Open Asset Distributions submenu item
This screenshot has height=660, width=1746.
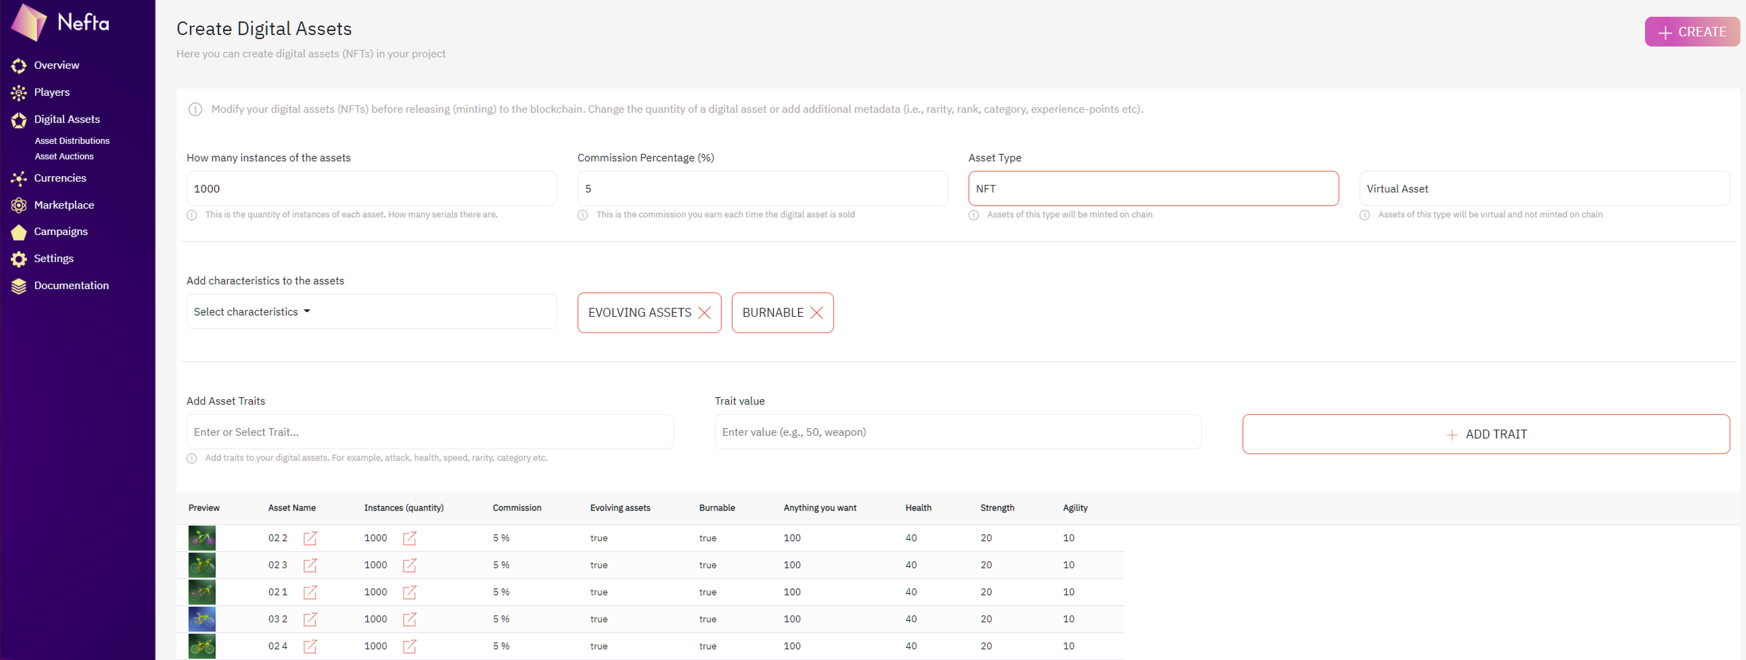tap(72, 141)
